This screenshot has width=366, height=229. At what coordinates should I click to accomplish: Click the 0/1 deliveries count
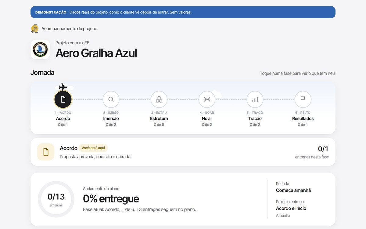323,149
